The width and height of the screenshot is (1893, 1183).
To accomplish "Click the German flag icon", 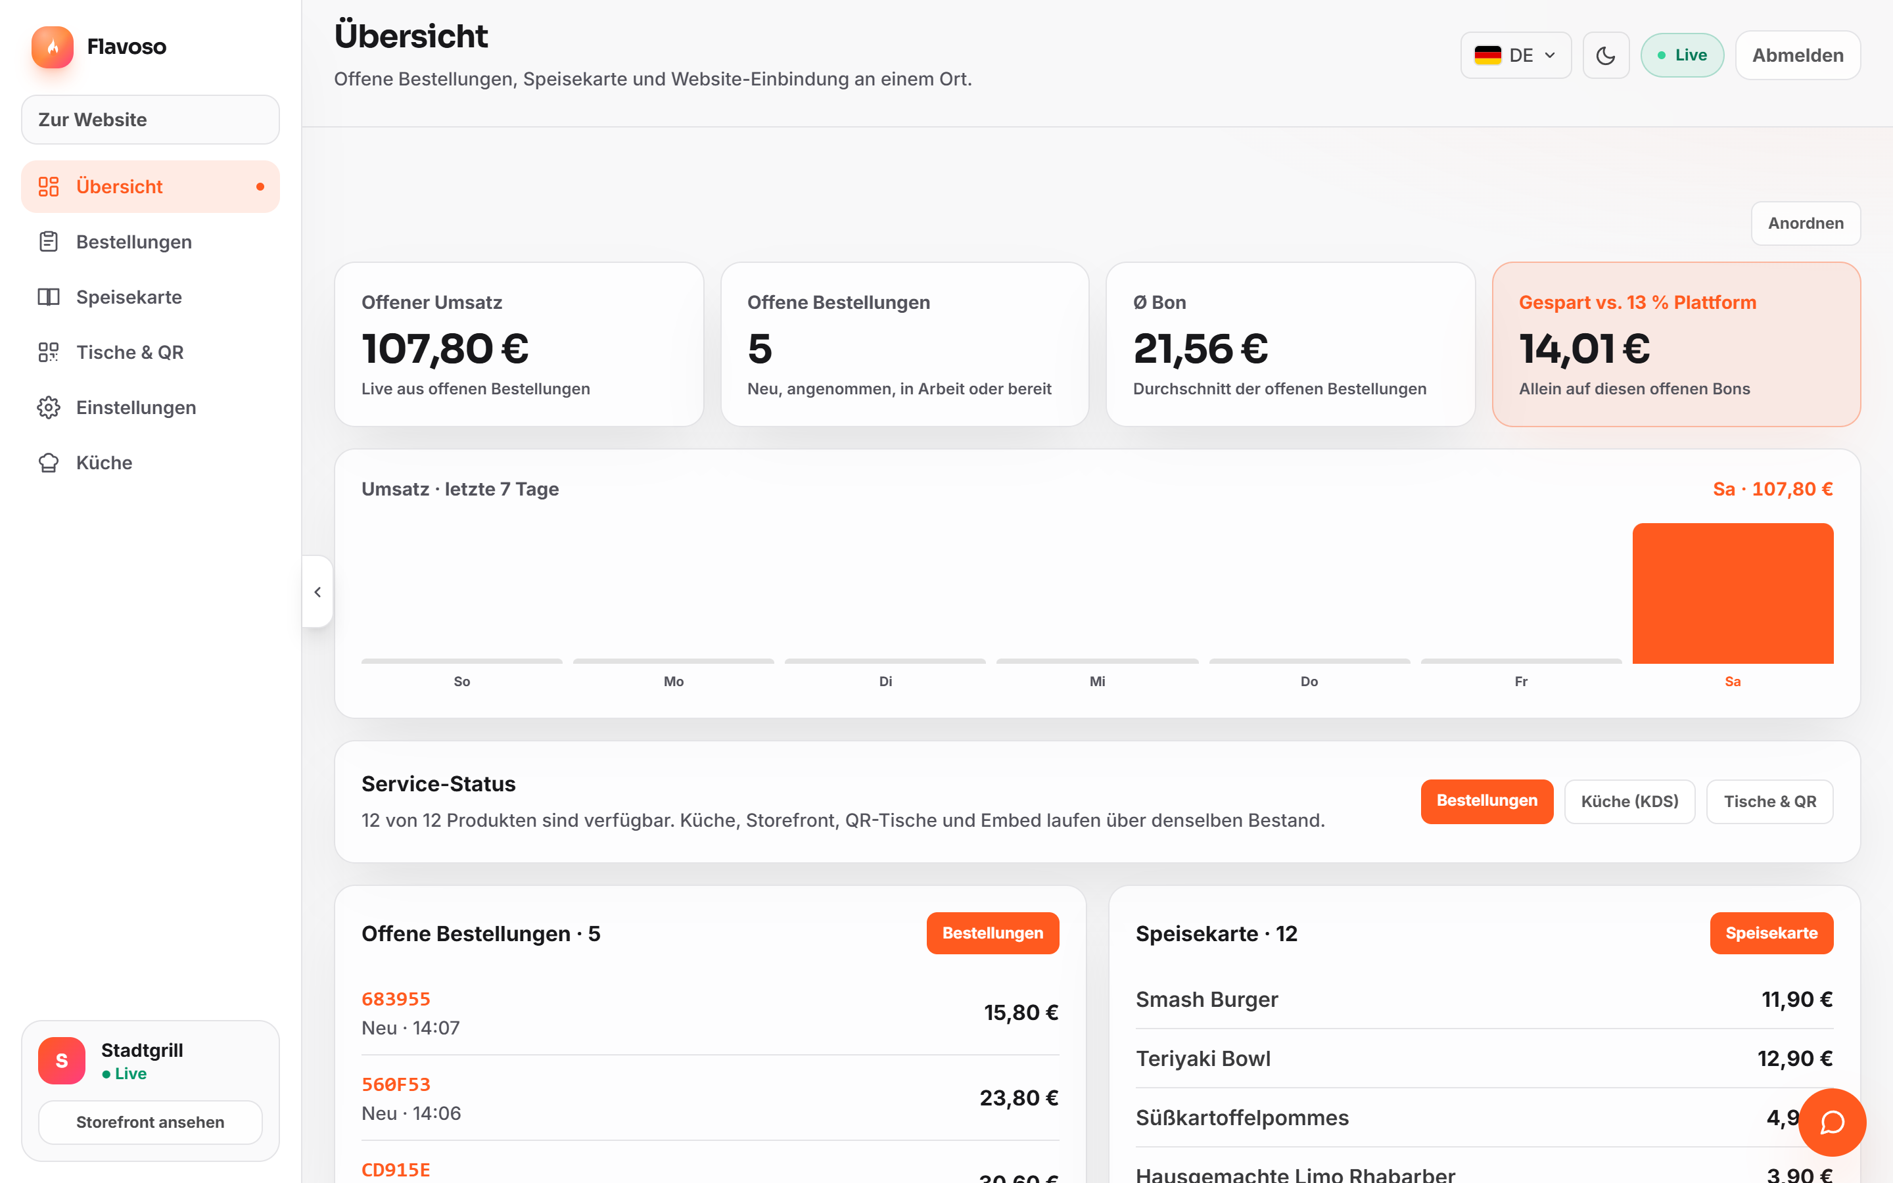I will (1487, 56).
